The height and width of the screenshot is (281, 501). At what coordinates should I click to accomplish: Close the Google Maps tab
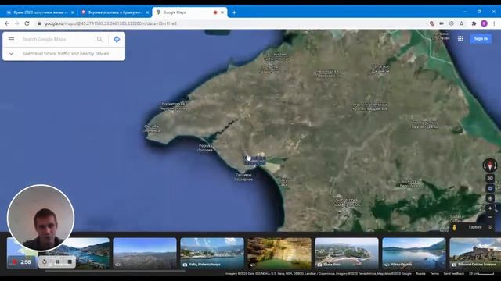coord(222,12)
